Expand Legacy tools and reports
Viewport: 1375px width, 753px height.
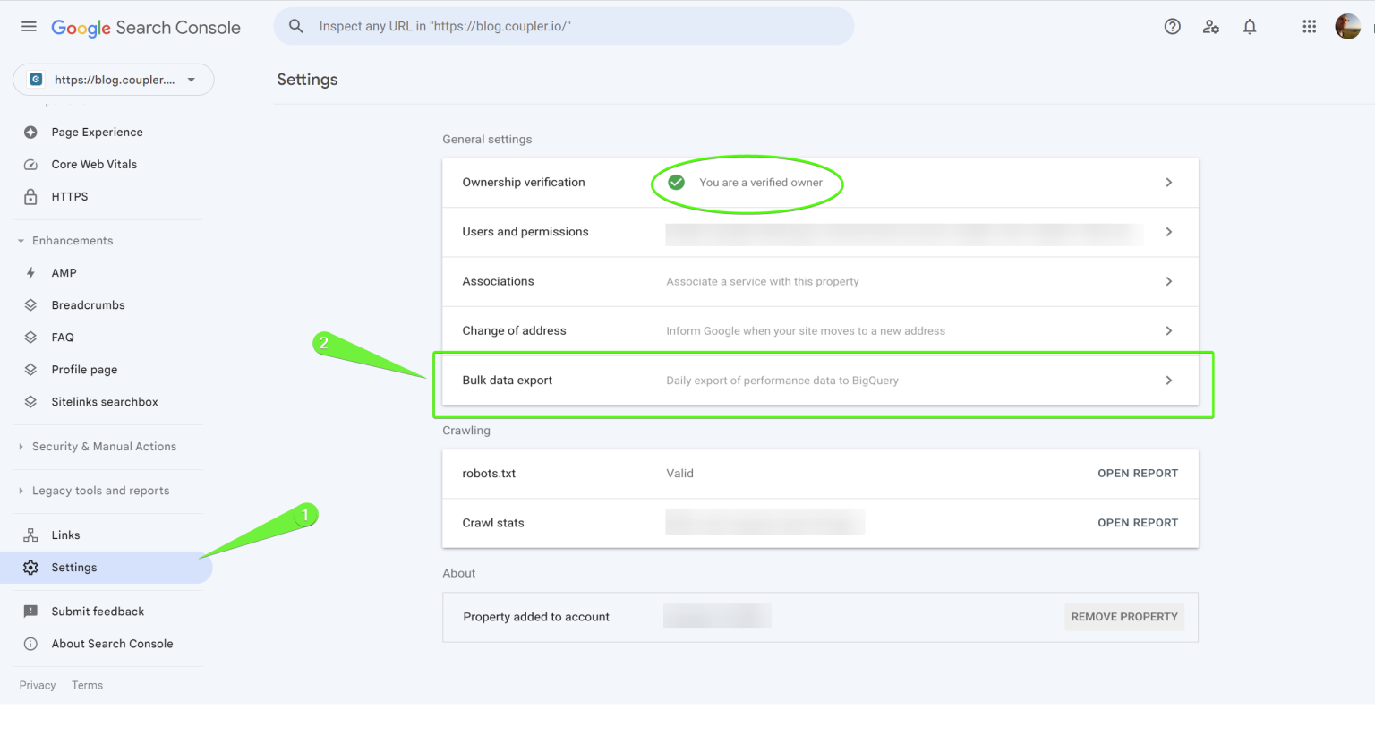click(x=20, y=491)
